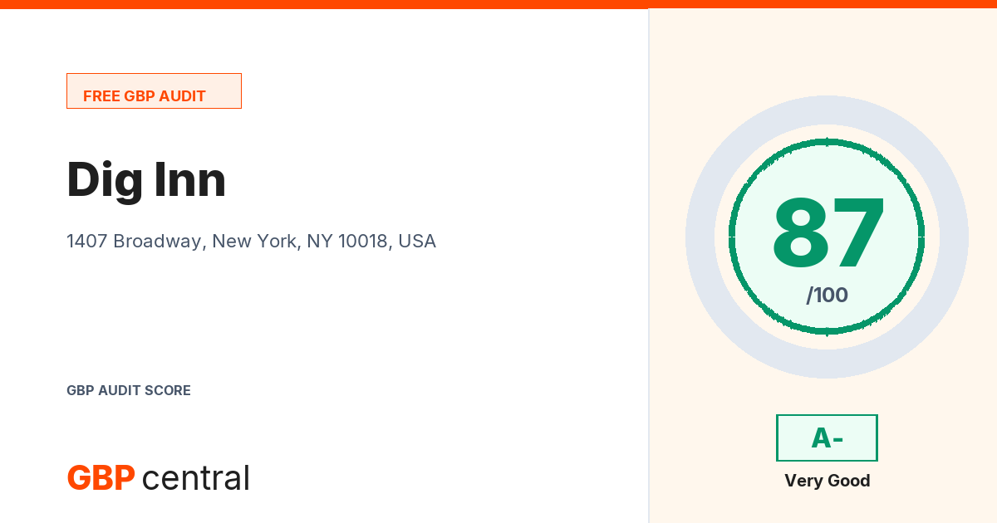Click the FREE GBP AUDIT badge
Viewport: 997px width, 523px height.
(x=154, y=91)
